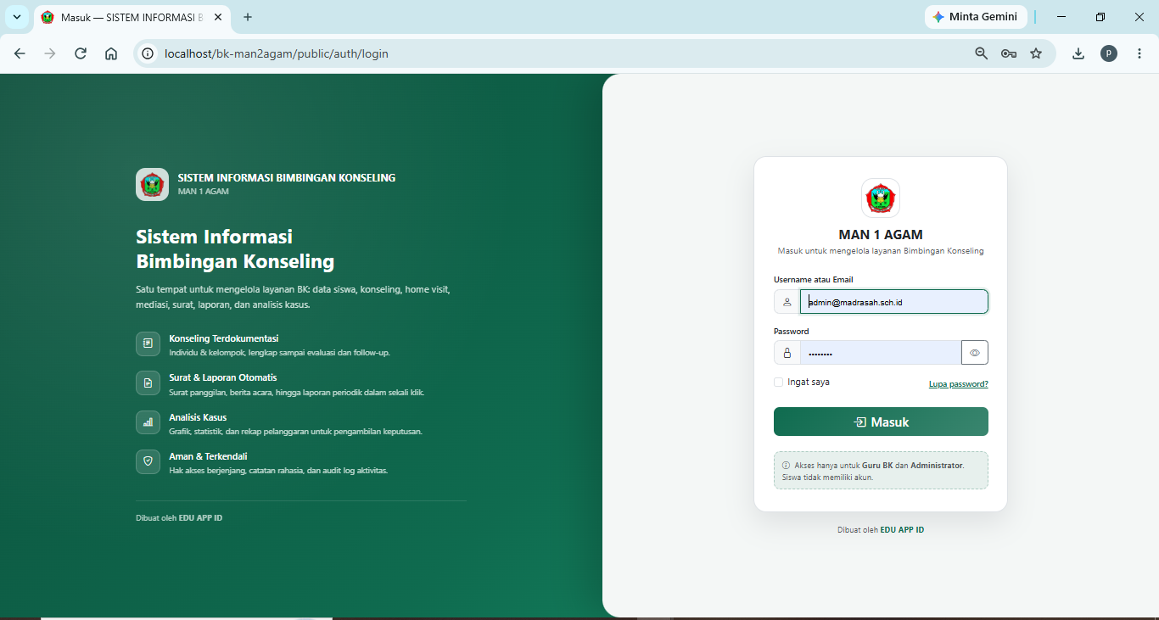
Task: Click the crest logo beside SISTEM INFORMASI header
Action: point(152,184)
